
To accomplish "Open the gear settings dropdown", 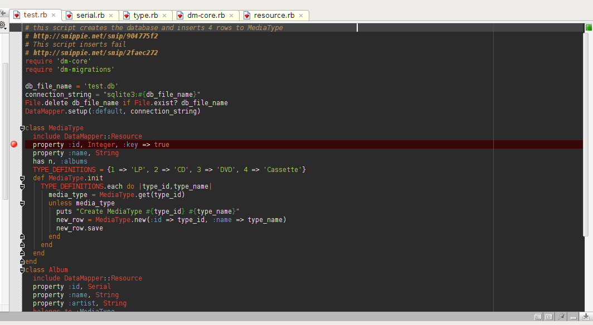I will 3,26.
